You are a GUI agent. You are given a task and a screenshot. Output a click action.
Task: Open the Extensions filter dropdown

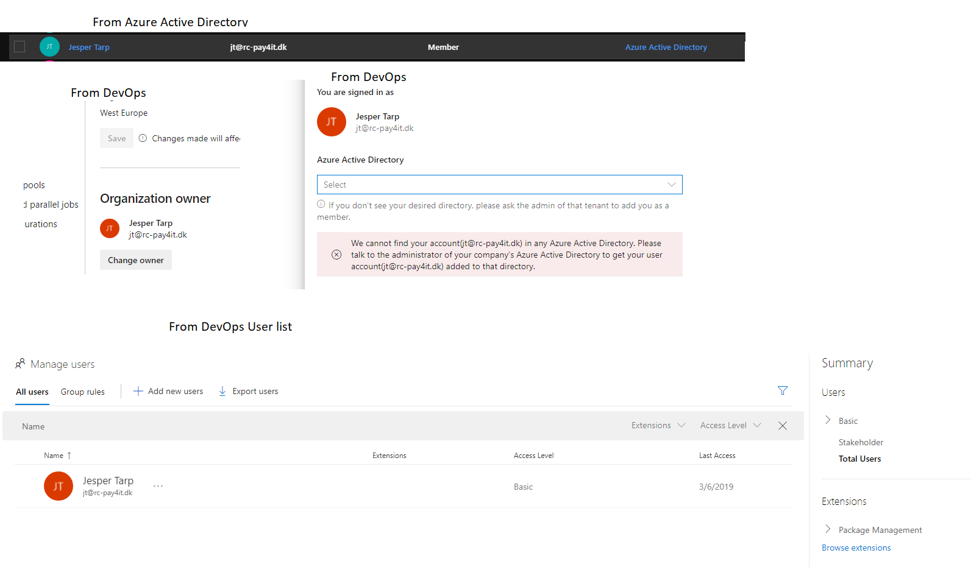pyautogui.click(x=658, y=426)
